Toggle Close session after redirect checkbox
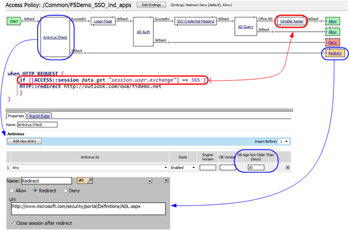 pos(13,223)
